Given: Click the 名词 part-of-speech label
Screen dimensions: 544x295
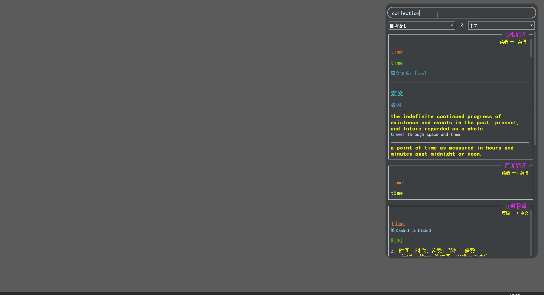Looking at the screenshot, I should (x=396, y=105).
